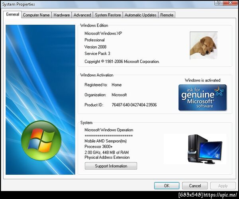The width and height of the screenshot is (239, 199).
Task: Click 'Windows is activated' label
Action: pos(202,80)
